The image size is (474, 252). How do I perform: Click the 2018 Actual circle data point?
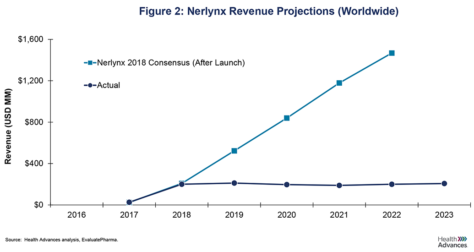pos(182,184)
